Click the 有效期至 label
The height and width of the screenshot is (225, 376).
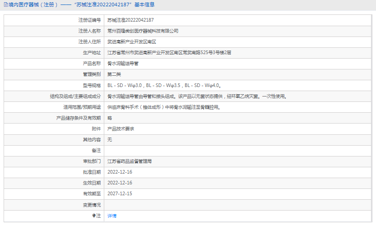pyautogui.click(x=92, y=193)
